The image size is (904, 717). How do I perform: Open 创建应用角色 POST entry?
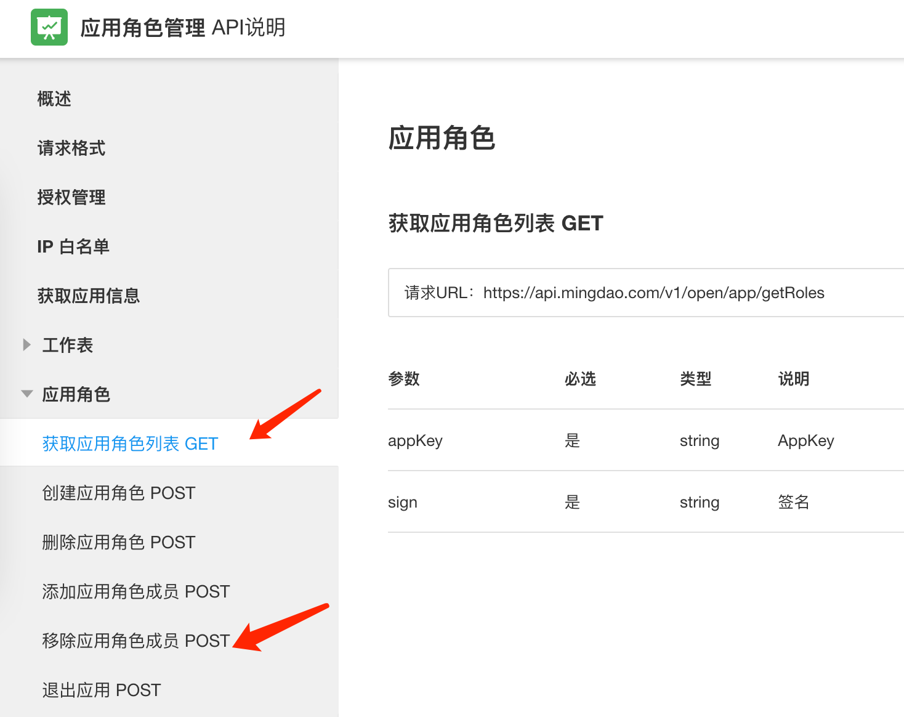(x=118, y=493)
